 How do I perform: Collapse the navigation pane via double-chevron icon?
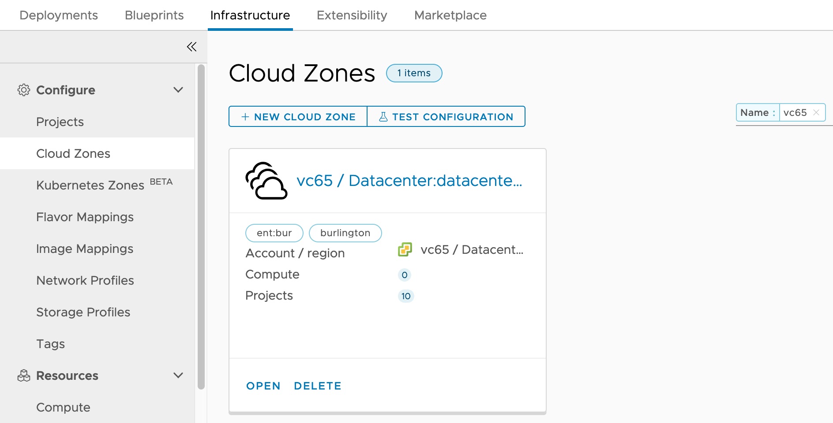click(191, 47)
